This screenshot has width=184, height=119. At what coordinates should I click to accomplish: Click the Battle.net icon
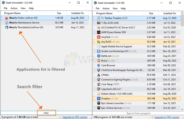point(99,56)
